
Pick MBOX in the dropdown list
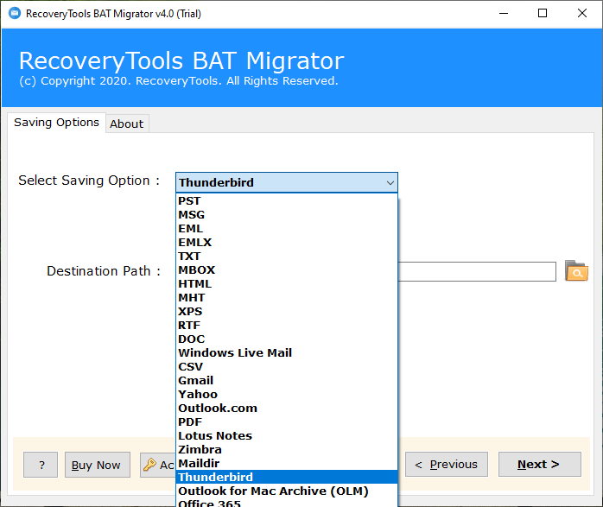point(287,269)
